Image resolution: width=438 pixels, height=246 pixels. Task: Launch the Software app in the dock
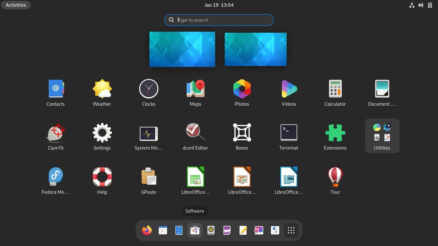(195, 230)
